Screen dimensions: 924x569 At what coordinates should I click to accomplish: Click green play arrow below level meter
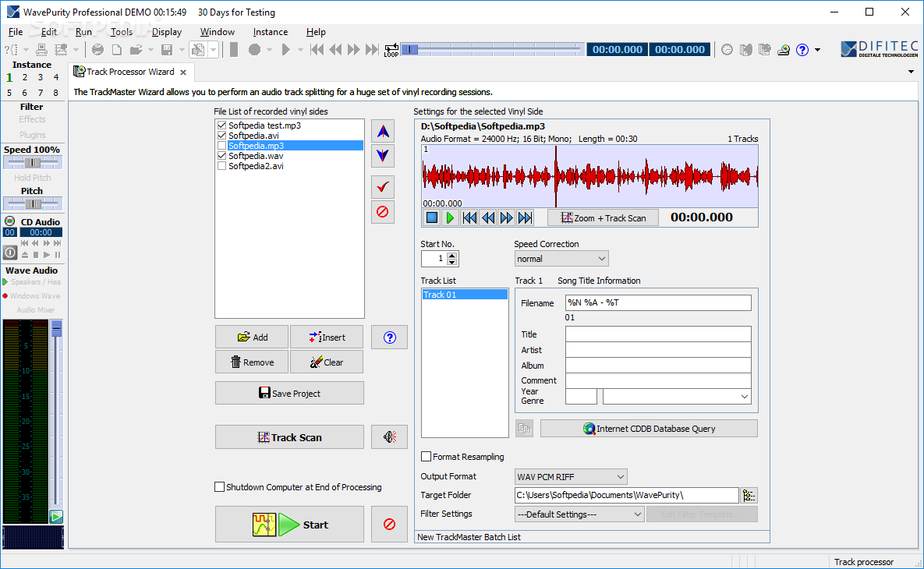(x=56, y=517)
